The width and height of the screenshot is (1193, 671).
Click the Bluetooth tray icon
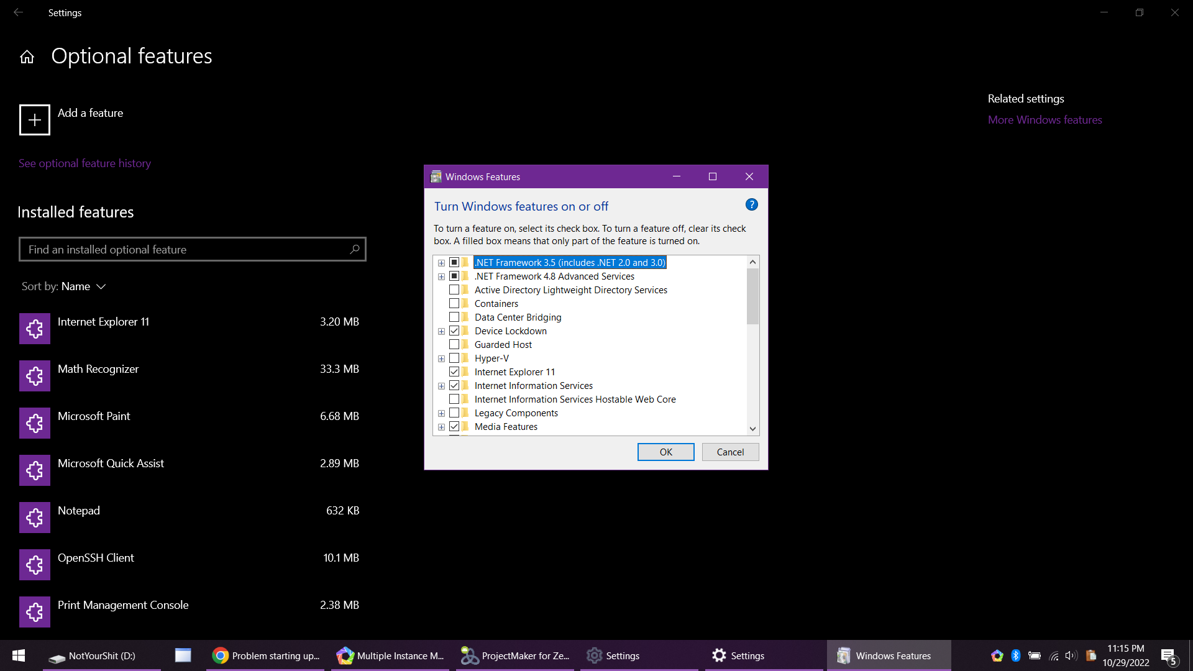coord(1016,655)
